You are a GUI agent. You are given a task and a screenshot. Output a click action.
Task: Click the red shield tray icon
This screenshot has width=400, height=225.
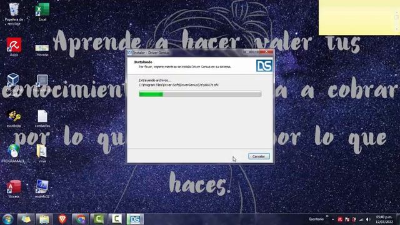click(x=354, y=219)
